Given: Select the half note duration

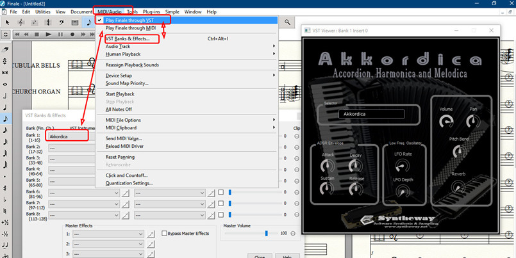Looking at the screenshot, I should tap(5, 95).
